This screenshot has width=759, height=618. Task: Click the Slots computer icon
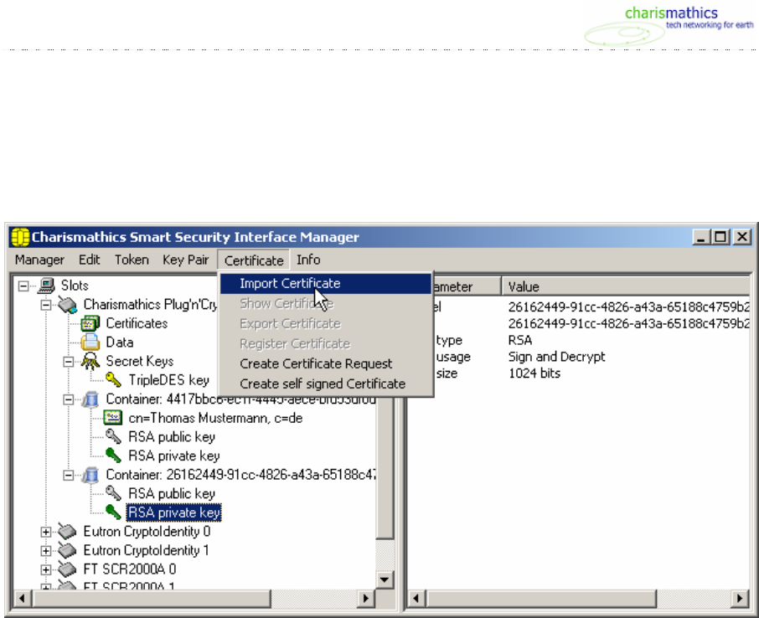pyautogui.click(x=46, y=286)
